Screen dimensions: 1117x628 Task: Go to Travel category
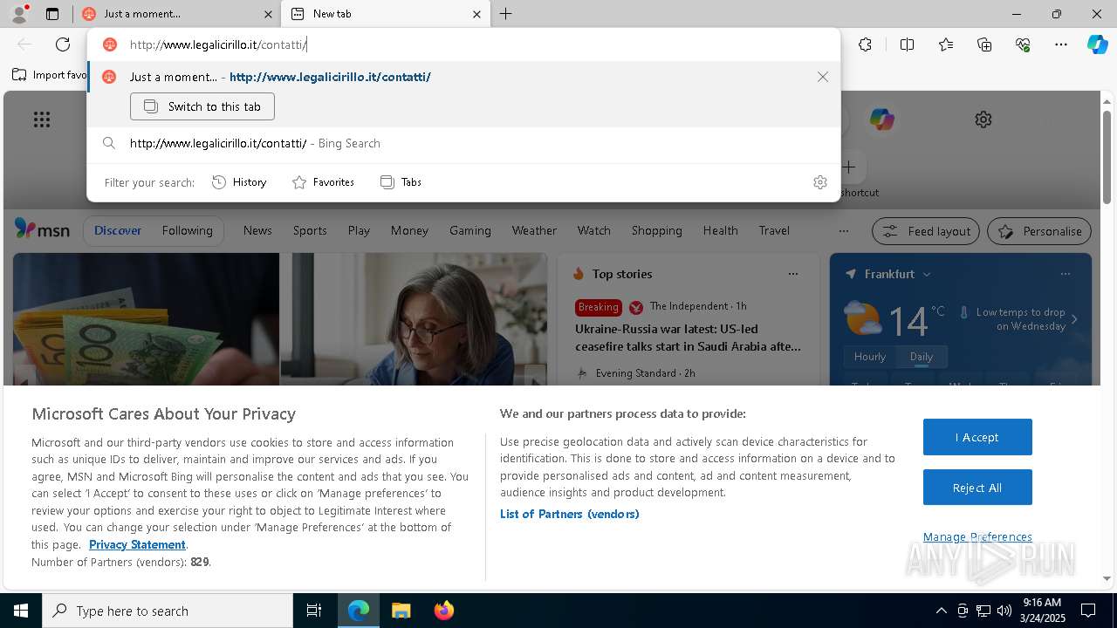point(774,230)
